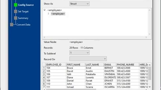This screenshot has height=90, width=161.
Task: Click first name cell David
Action: pyautogui.click(x=76, y=71)
